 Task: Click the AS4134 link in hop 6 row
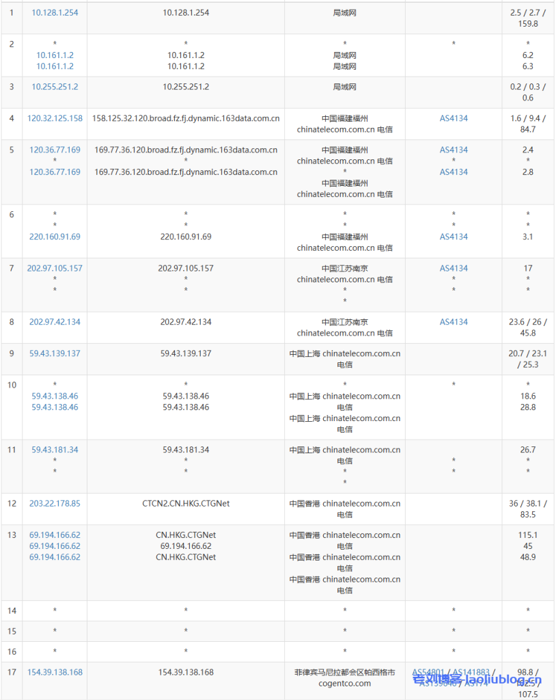click(454, 237)
